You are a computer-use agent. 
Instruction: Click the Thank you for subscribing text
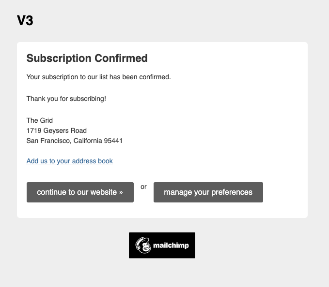pyautogui.click(x=66, y=99)
